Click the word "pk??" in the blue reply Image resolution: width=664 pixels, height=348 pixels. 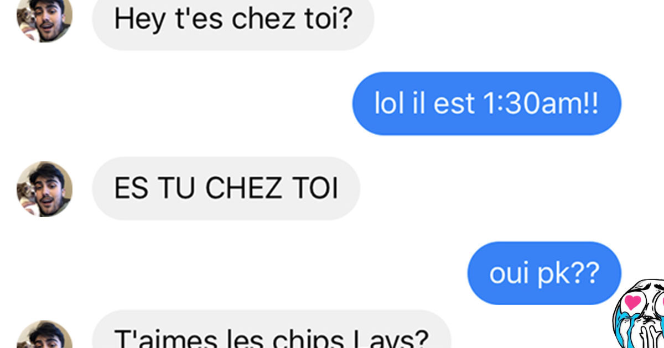[568, 275]
